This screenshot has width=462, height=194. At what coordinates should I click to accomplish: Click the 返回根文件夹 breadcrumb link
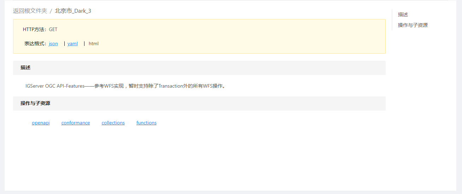click(x=30, y=11)
